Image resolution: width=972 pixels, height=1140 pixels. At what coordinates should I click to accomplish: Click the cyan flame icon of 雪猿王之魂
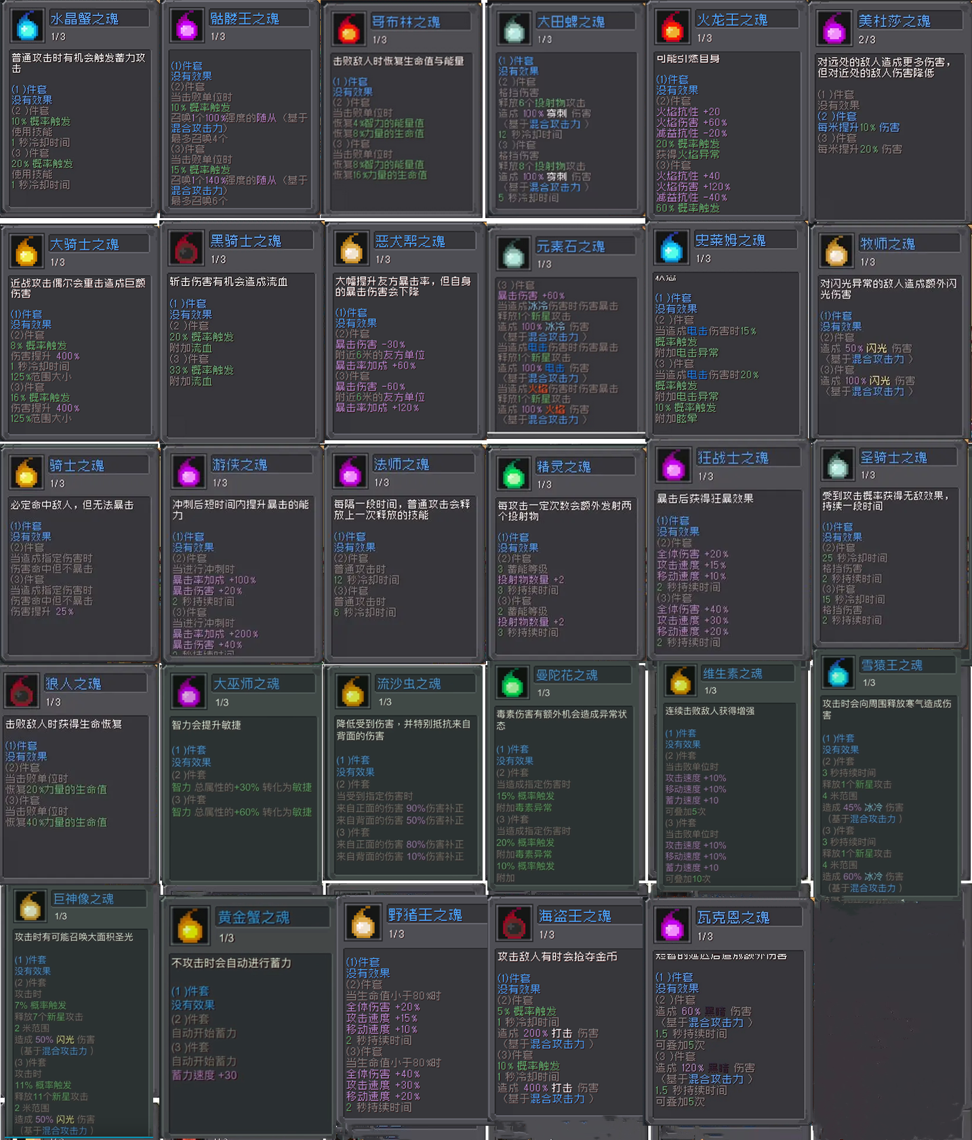pos(838,673)
